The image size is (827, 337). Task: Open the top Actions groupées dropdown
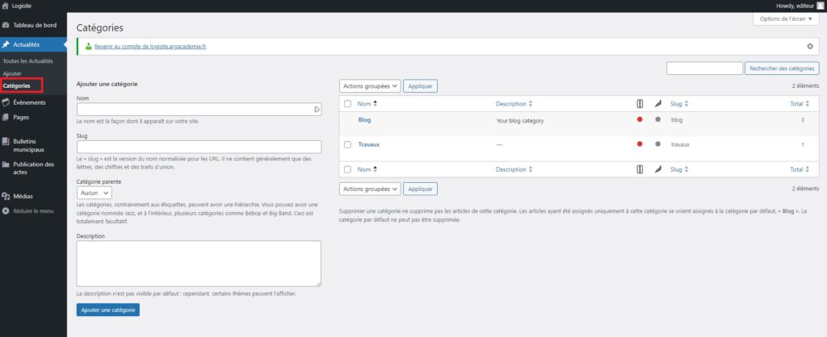pyautogui.click(x=369, y=85)
